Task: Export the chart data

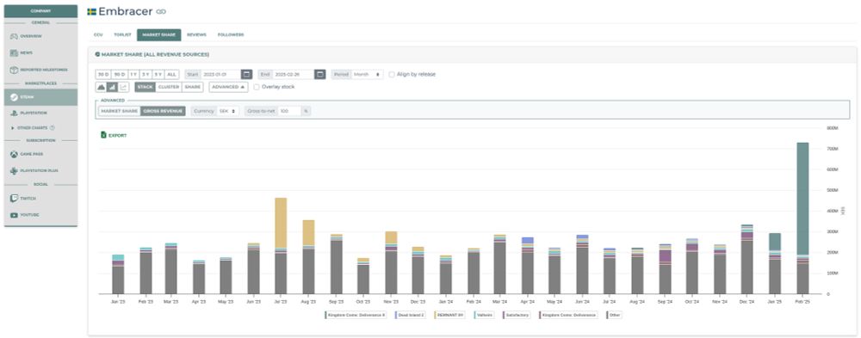Action: point(114,135)
